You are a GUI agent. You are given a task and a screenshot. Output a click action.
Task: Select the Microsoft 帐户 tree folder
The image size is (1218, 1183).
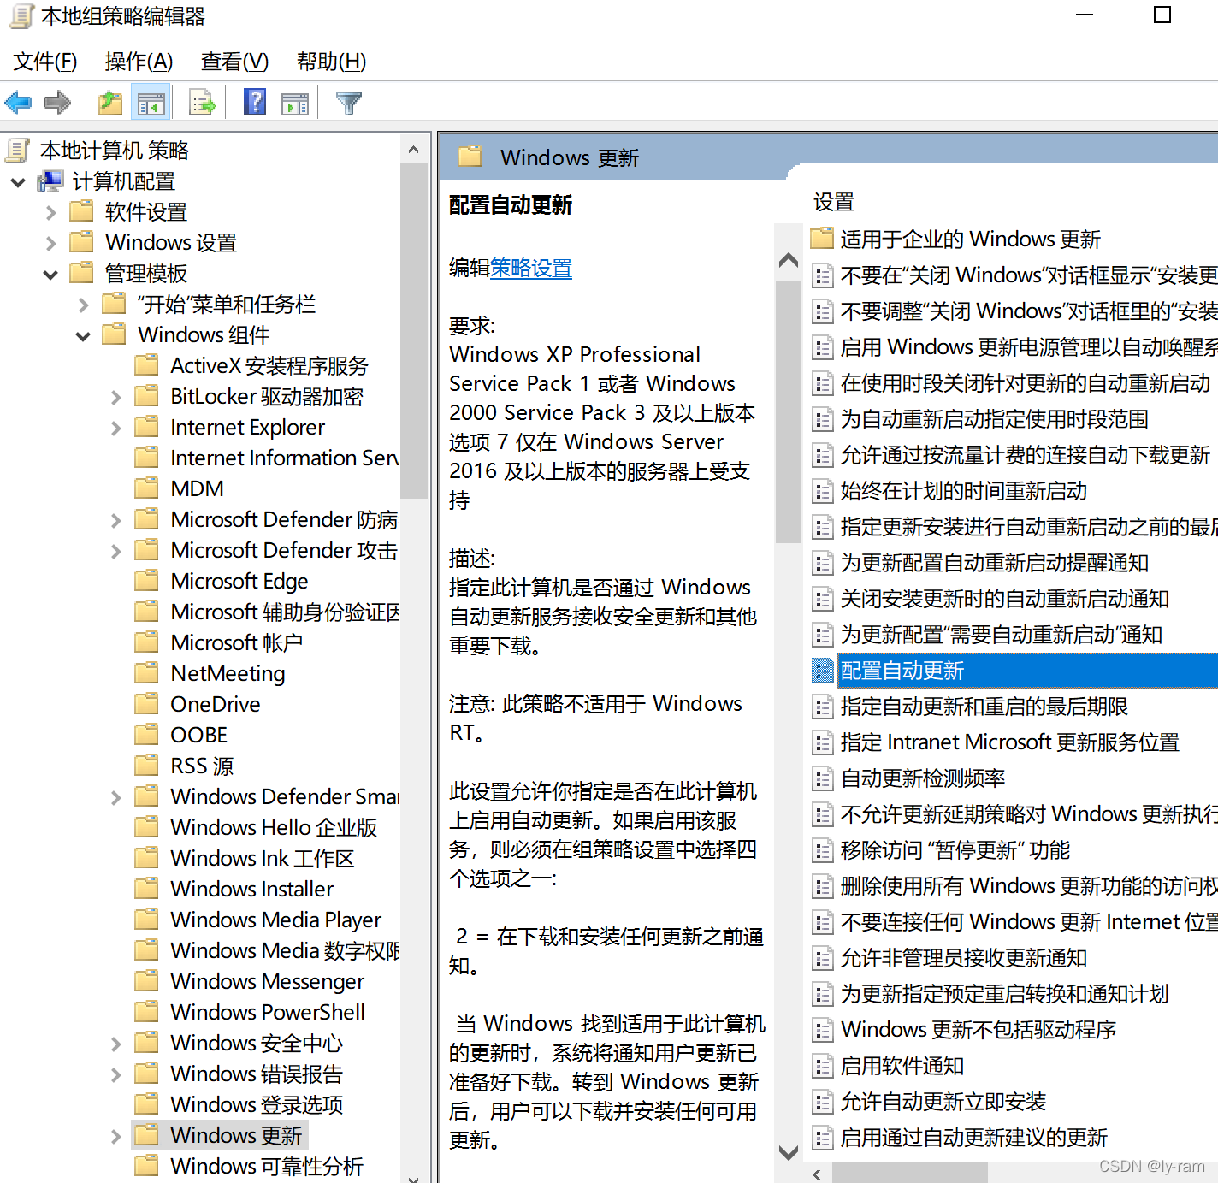236,642
